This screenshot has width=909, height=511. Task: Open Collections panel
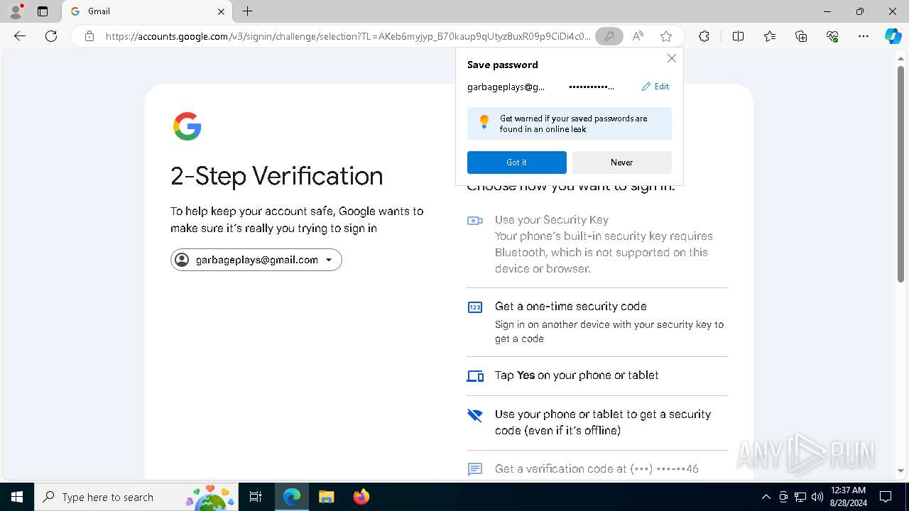[x=801, y=36]
